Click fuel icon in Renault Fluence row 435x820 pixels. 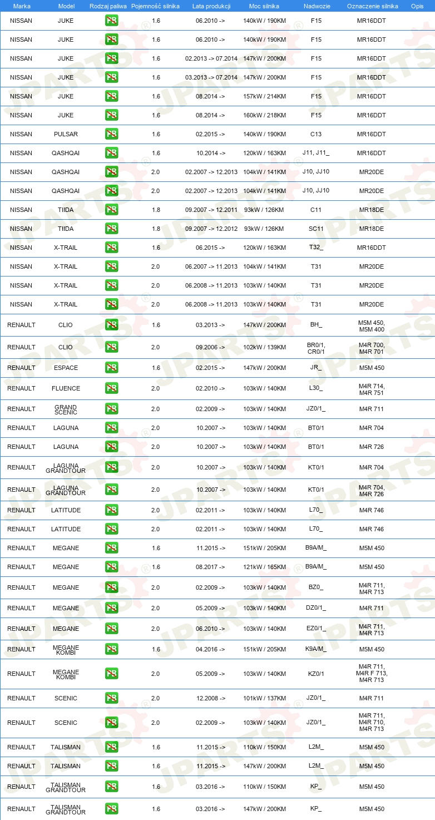(111, 388)
